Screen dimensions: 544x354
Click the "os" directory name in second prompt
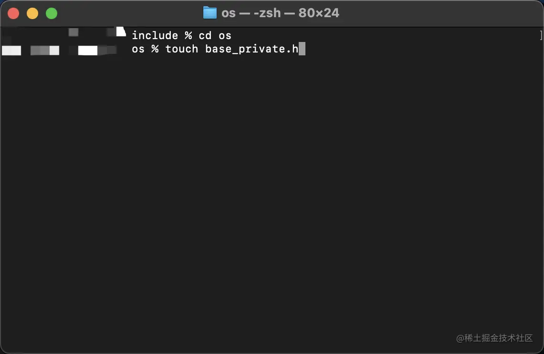[138, 50]
